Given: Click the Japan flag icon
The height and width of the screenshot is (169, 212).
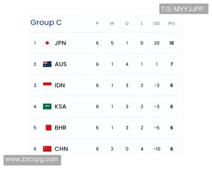Looking at the screenshot, I should pos(47,43).
